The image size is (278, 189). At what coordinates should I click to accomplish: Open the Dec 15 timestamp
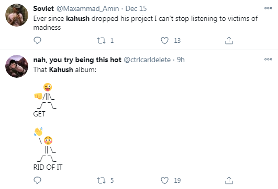pyautogui.click(x=136, y=8)
